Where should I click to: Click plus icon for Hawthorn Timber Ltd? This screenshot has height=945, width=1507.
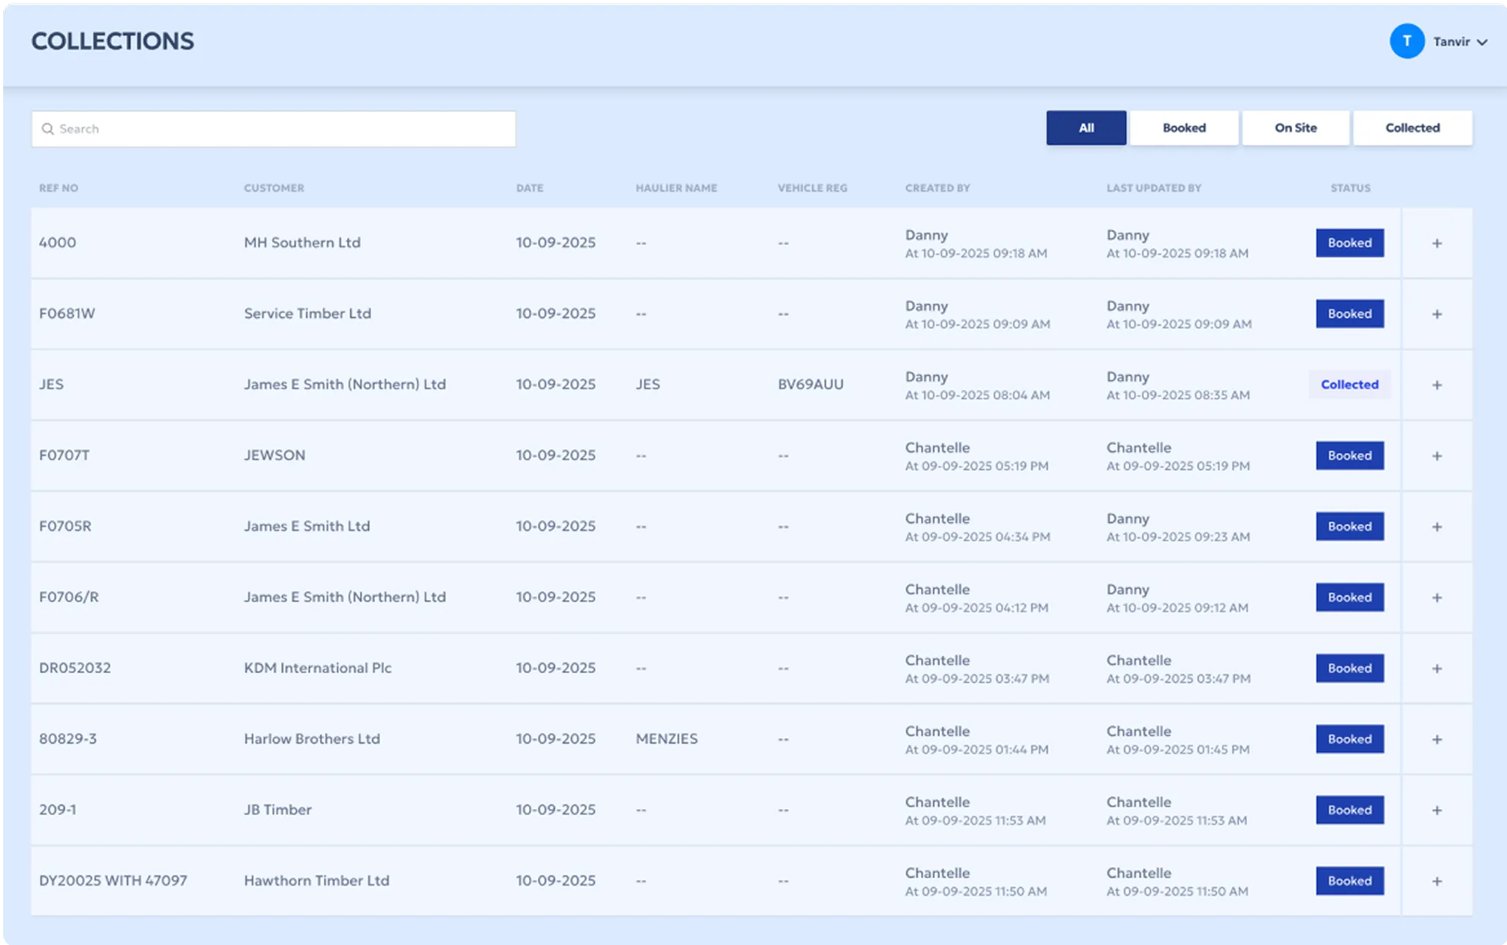pyautogui.click(x=1436, y=881)
